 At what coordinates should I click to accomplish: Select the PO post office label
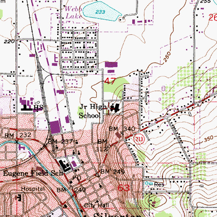click(77, 178)
